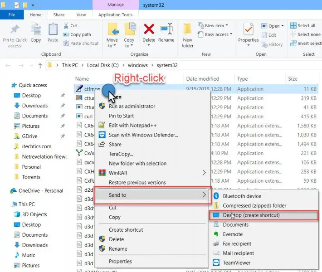
Task: Open the blue File menu button
Action: [x=12, y=15]
